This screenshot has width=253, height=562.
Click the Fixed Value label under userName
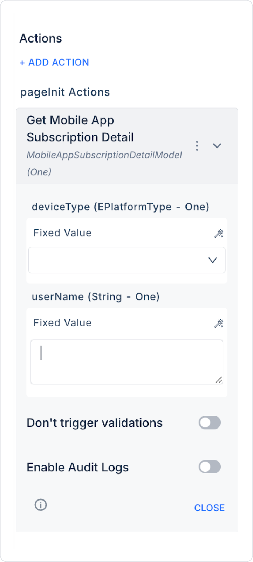[62, 323]
